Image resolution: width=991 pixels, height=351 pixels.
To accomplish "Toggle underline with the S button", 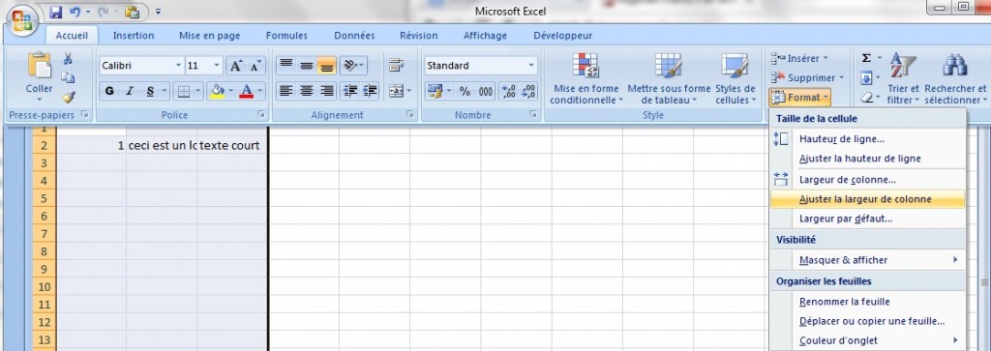I will pos(150,91).
